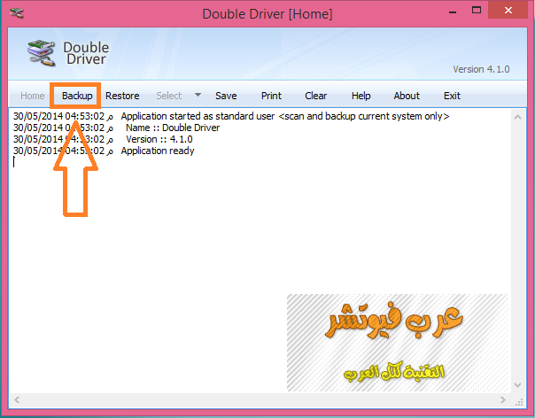
Task: Click the vertical scrollbar up arrow
Action: point(517,117)
